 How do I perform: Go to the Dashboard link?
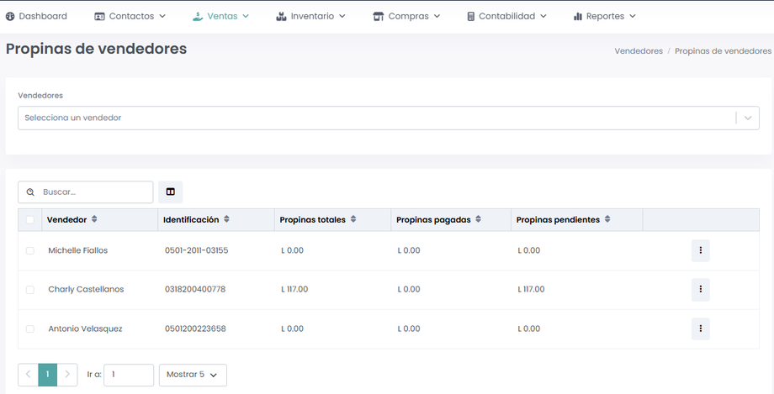[36, 16]
